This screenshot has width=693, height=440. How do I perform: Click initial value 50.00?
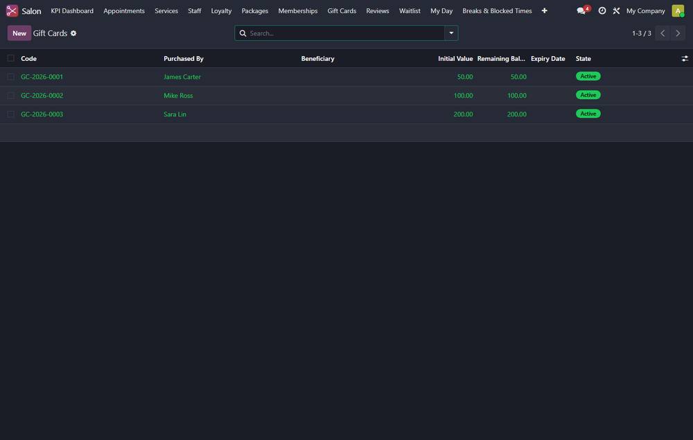click(x=465, y=77)
